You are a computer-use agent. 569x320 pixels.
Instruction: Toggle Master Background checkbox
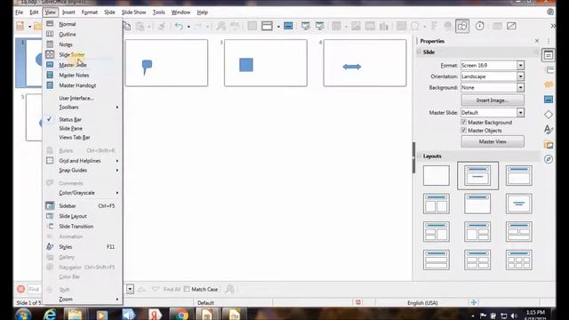464,123
